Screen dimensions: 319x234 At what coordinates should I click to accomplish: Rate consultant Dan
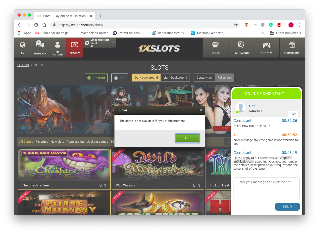(x=293, y=114)
